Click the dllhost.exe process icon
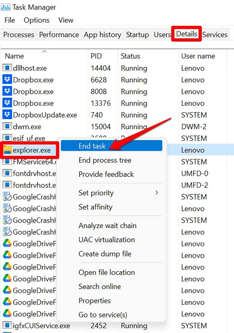 (7, 68)
